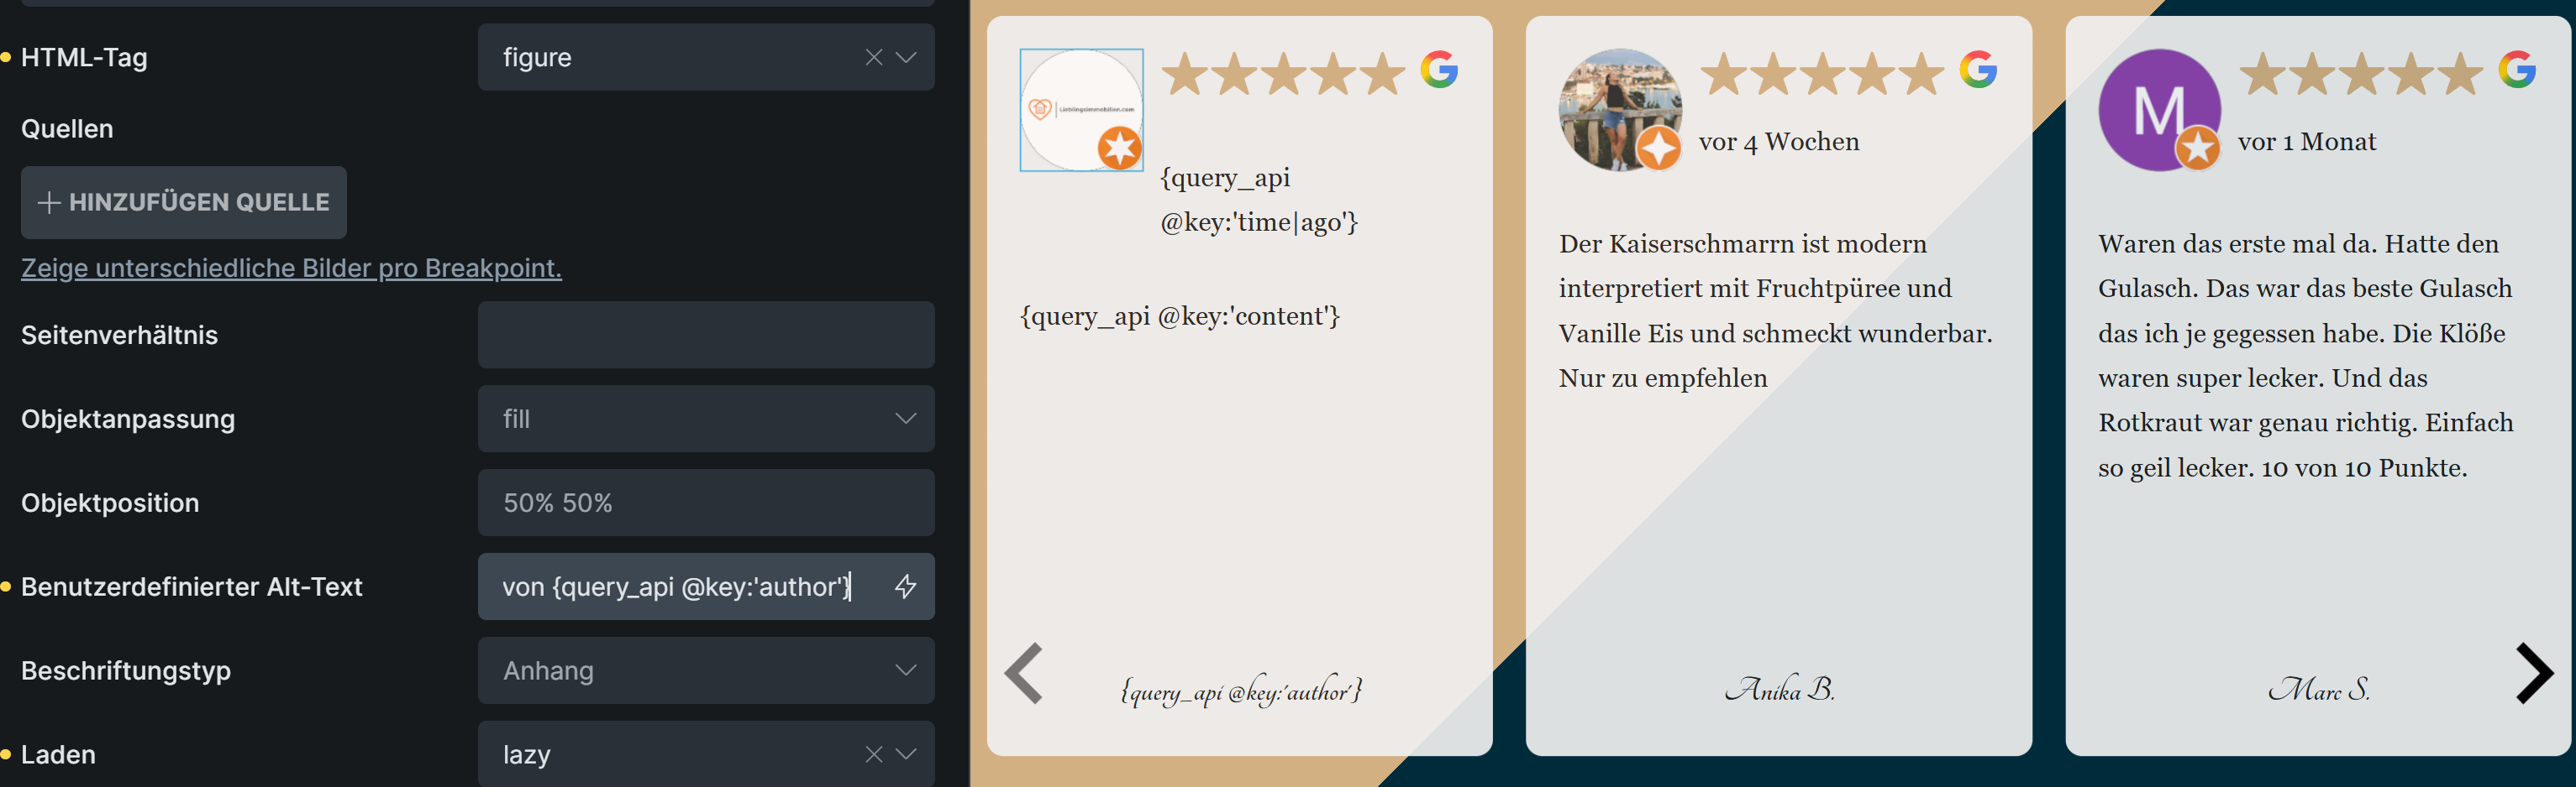Open the HTML-Tag dropdown

point(906,58)
